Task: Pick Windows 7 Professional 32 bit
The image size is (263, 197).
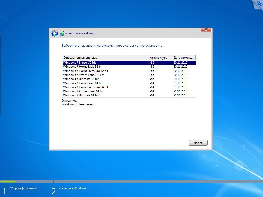Action: pos(129,75)
